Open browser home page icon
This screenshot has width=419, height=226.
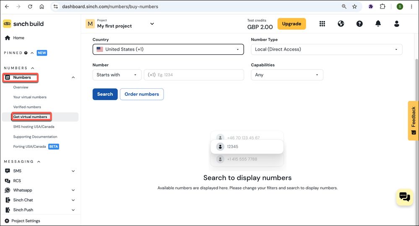(42, 6)
